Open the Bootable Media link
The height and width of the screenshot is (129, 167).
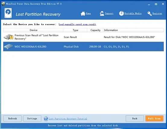(x=133, y=13)
